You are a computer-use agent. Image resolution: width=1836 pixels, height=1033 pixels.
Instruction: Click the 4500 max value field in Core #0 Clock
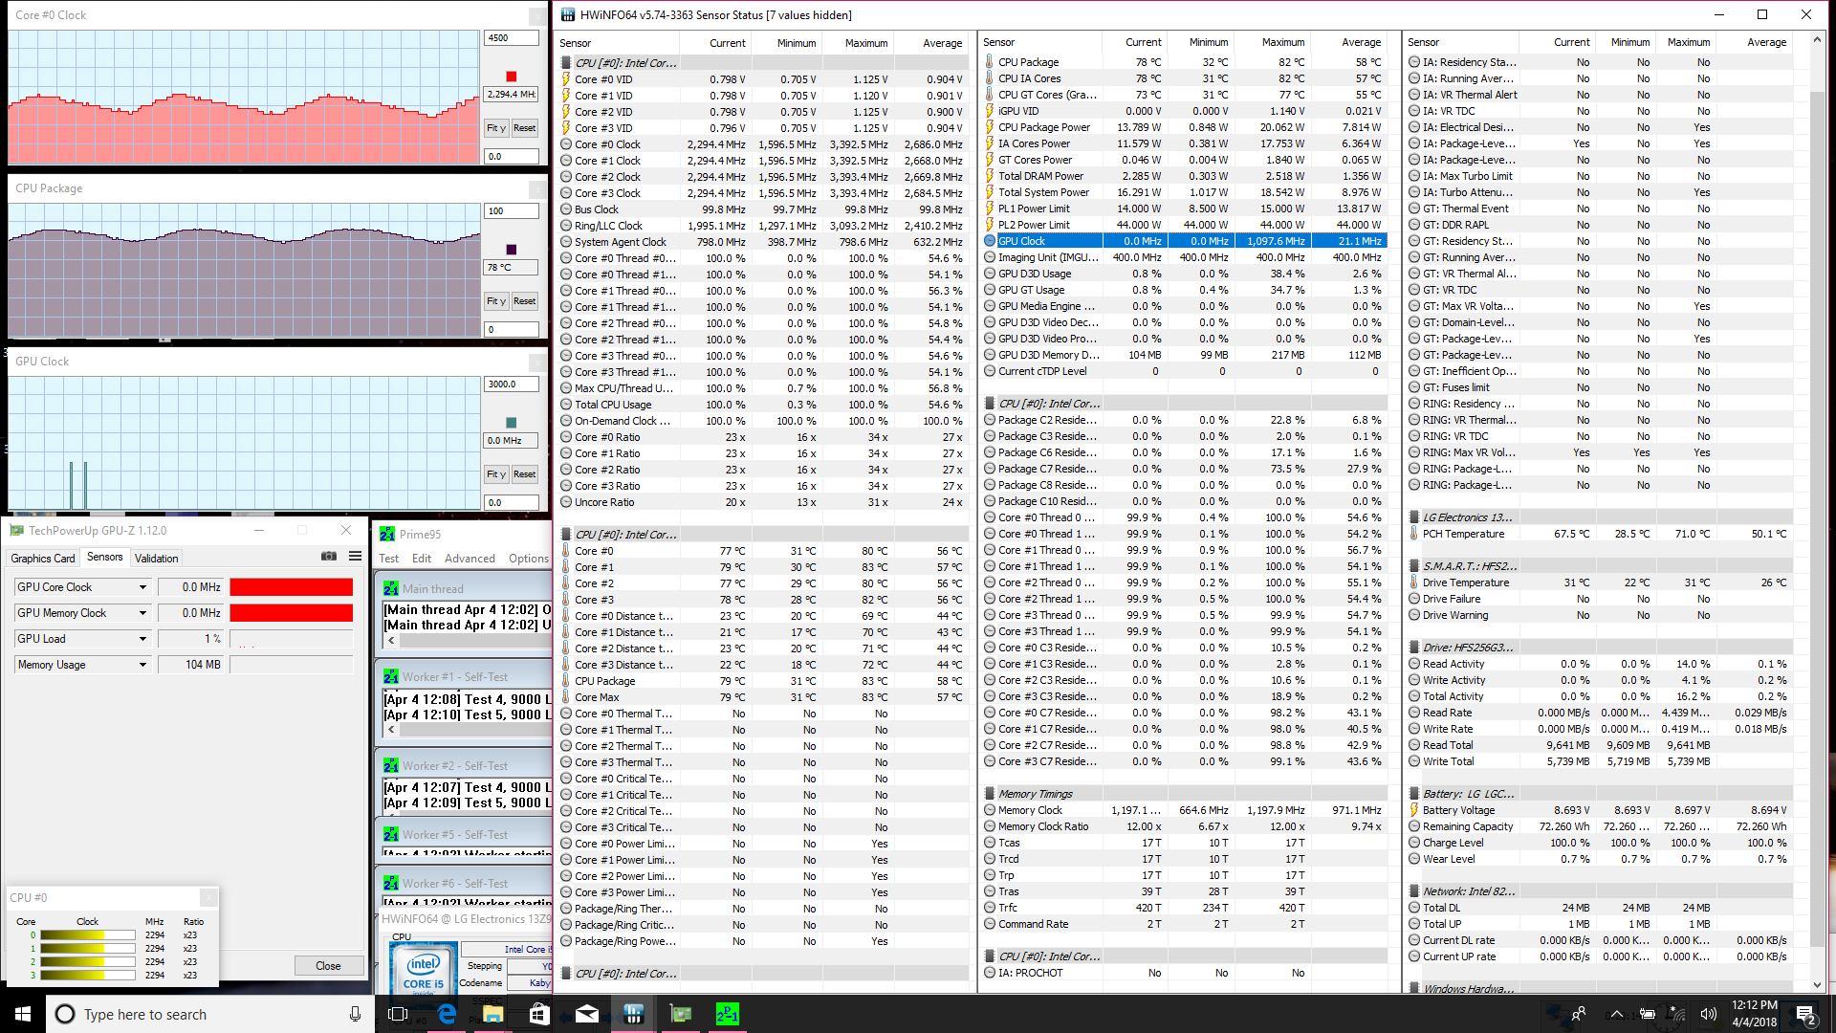[x=512, y=38]
